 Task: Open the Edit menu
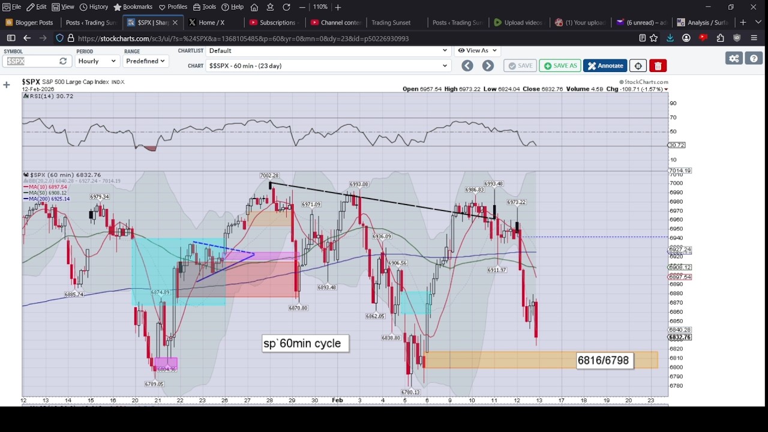37,7
